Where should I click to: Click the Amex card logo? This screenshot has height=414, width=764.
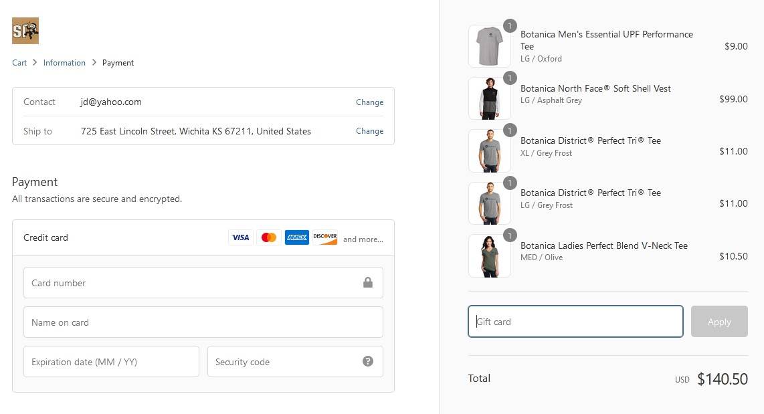point(297,237)
